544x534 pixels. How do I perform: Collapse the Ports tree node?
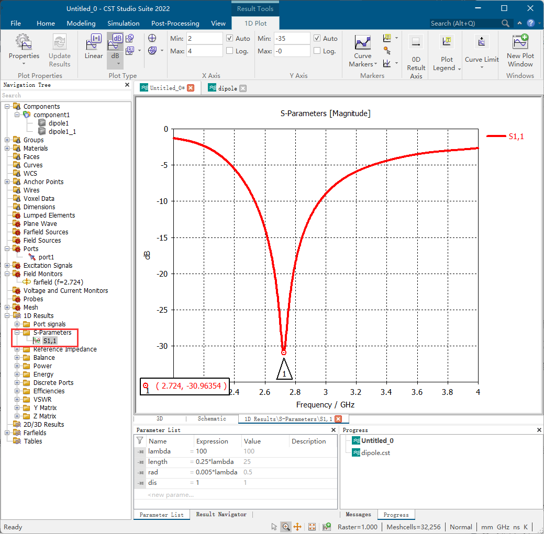pos(7,249)
